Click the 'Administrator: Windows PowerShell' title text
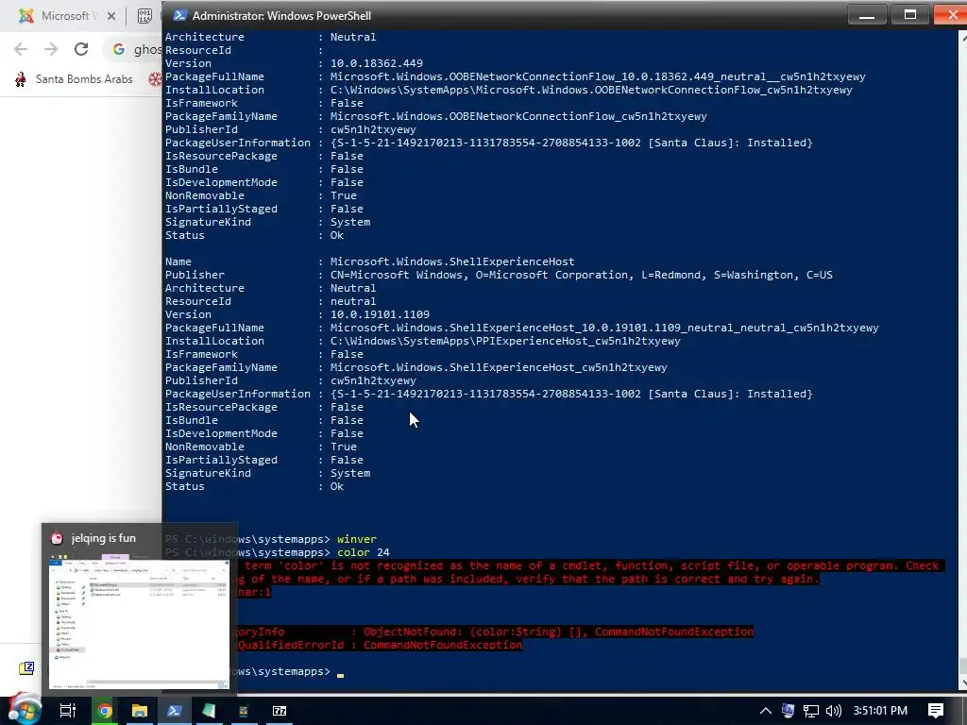Viewport: 967px width, 725px height. point(281,16)
